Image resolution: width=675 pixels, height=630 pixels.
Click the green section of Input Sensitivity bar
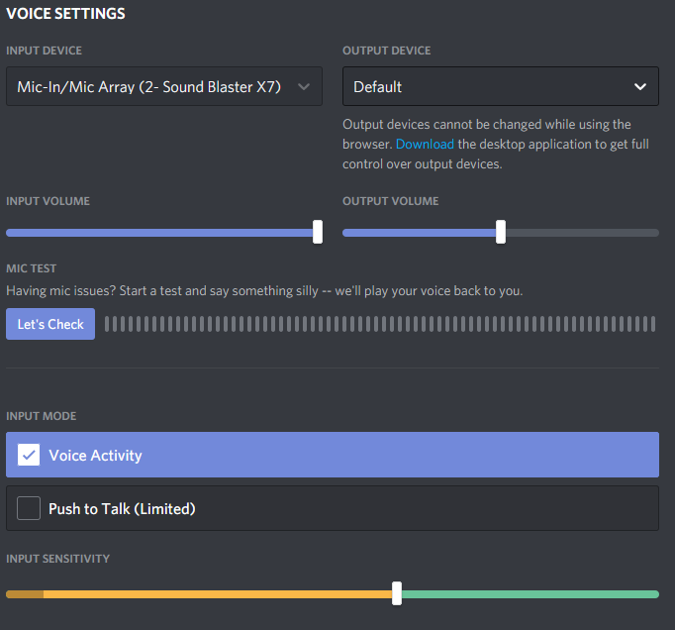(530, 594)
